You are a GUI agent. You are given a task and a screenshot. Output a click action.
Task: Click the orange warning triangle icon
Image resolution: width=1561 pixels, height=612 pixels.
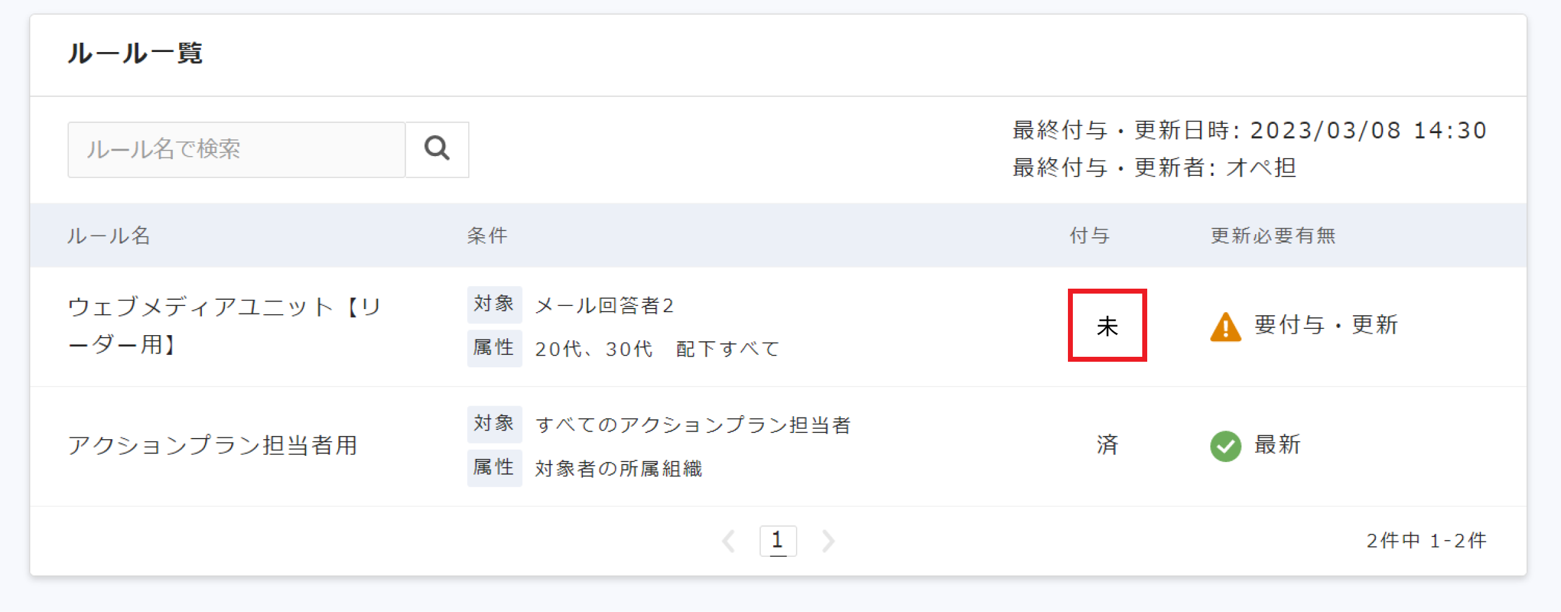1225,327
